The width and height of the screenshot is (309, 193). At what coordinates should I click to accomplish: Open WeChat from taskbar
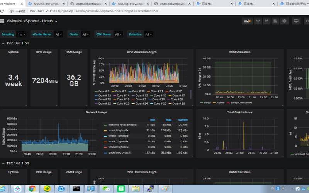pyautogui.click(x=106, y=189)
